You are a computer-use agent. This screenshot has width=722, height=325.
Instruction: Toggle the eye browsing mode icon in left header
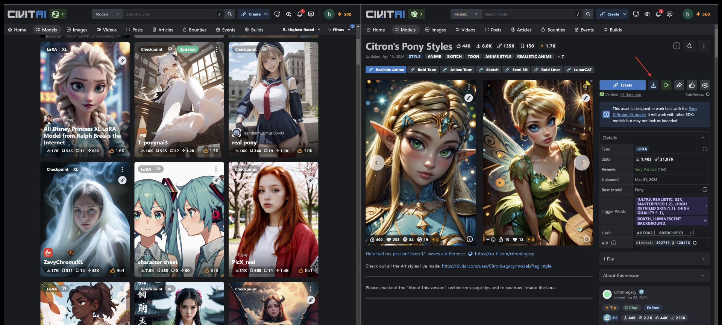(288, 14)
